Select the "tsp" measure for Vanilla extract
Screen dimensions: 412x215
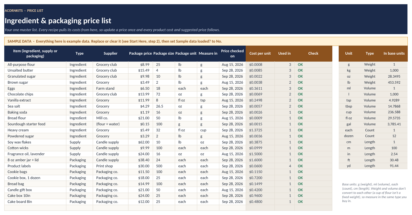coord(208,100)
